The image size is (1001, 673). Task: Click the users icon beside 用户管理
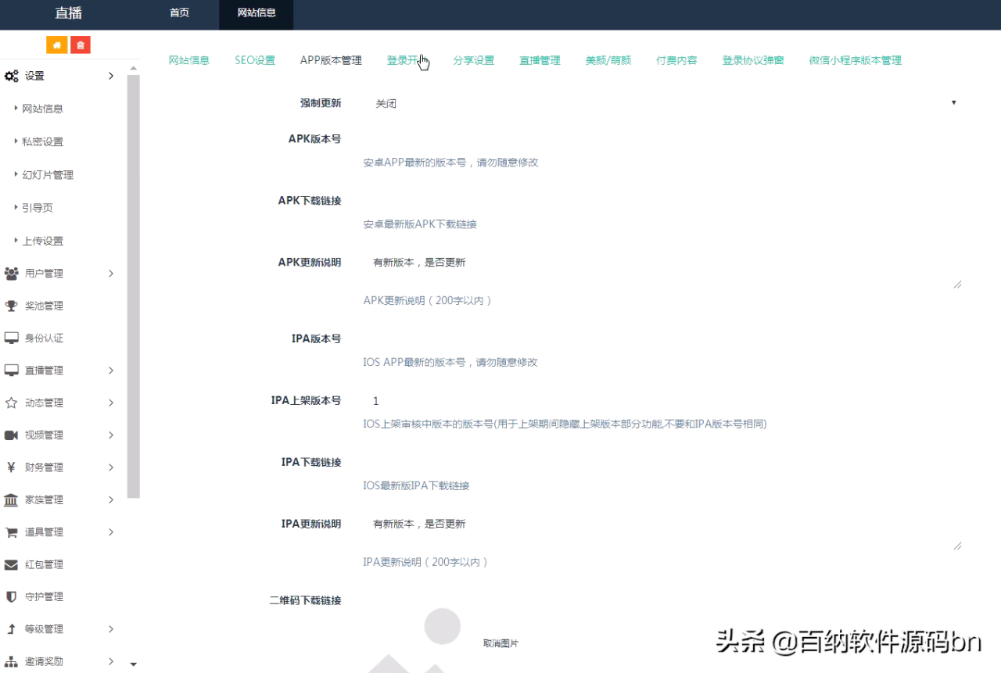(12, 274)
